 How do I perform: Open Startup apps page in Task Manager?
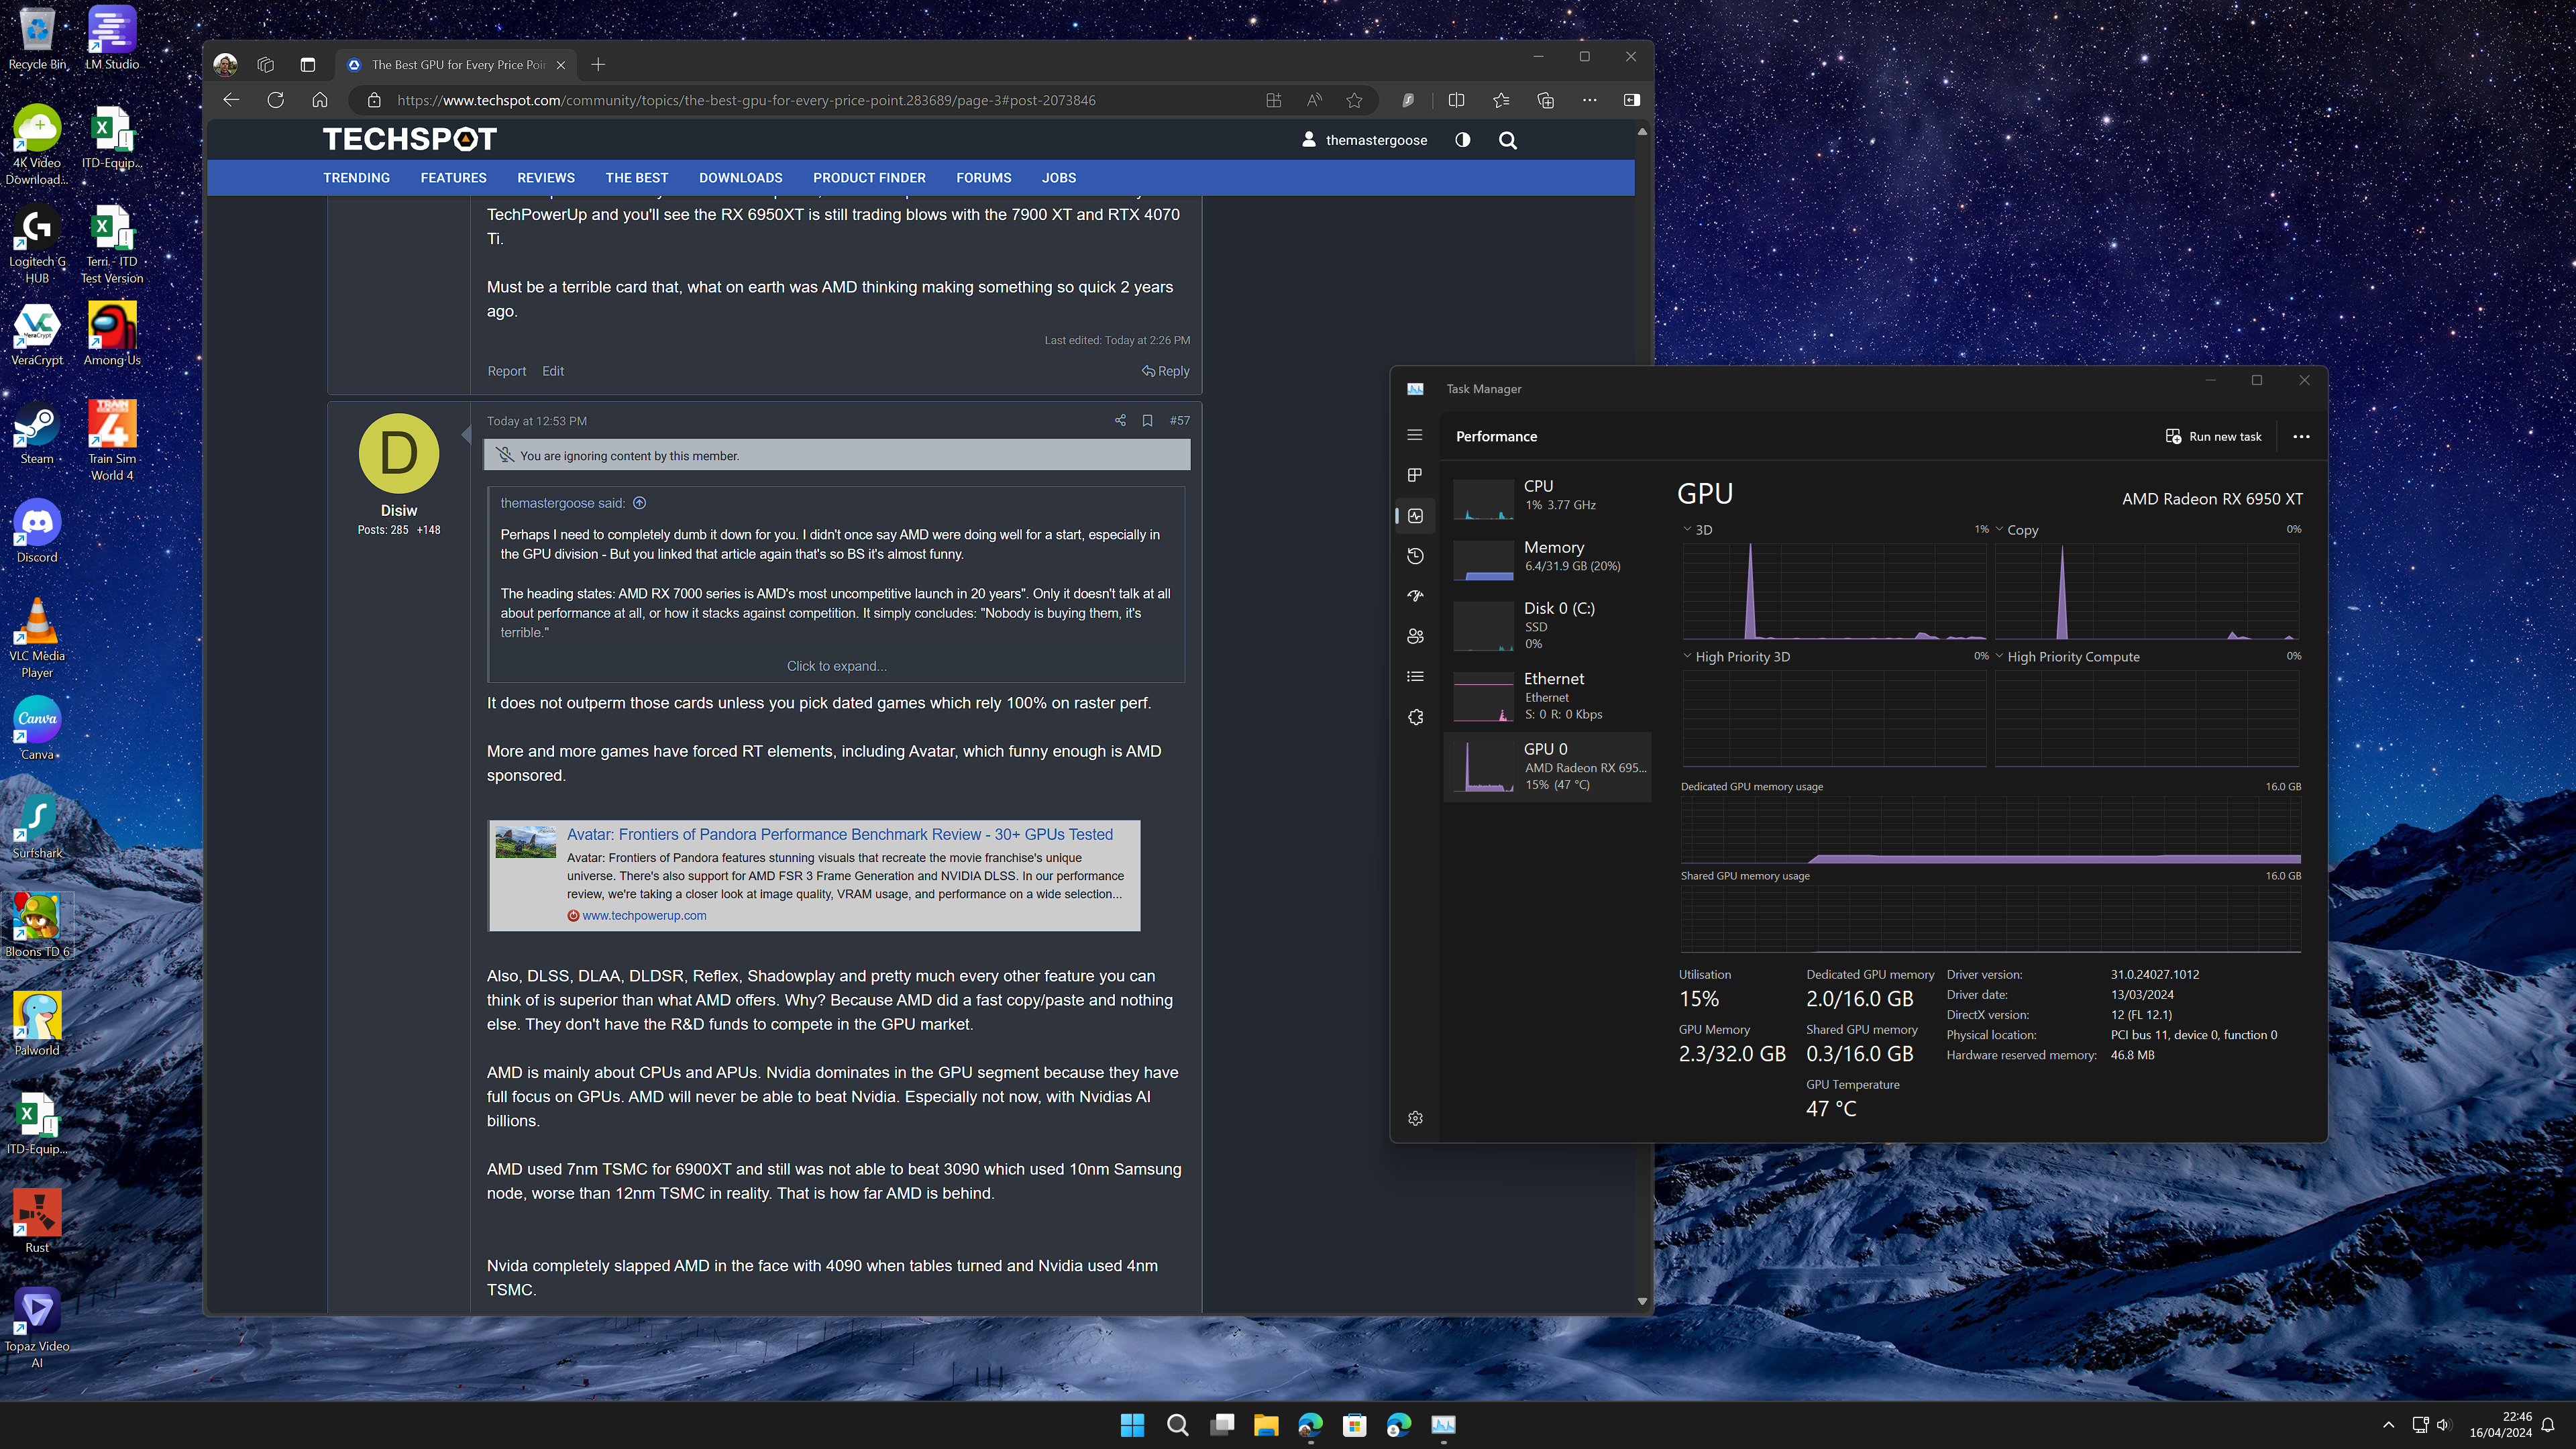coord(1414,596)
